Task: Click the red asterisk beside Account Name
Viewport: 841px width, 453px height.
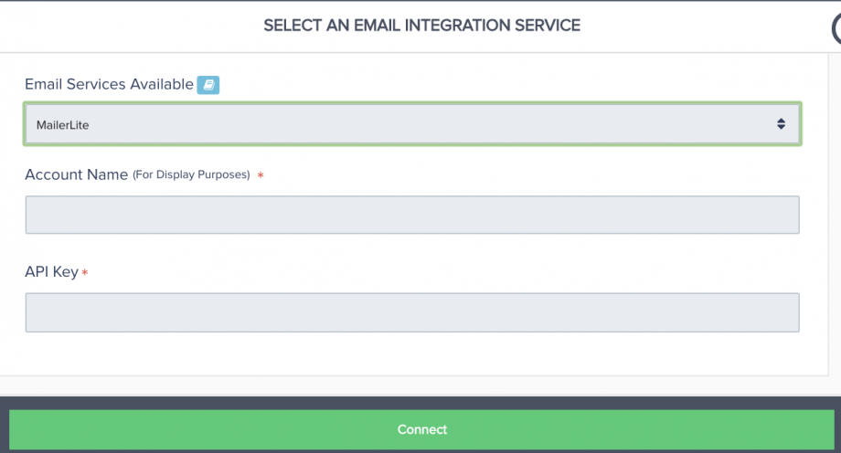Action: 261,175
